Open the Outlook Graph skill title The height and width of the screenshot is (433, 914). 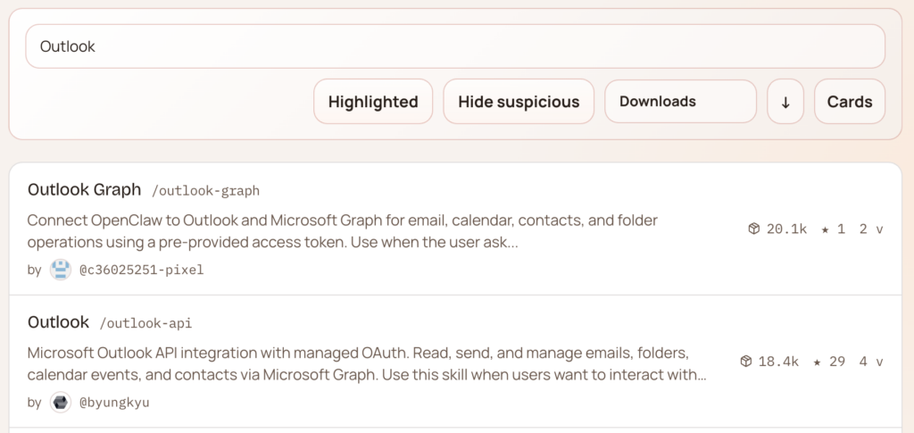click(85, 189)
